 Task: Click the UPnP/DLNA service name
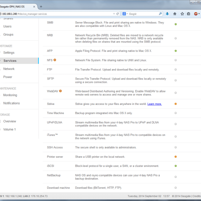tap(55, 122)
